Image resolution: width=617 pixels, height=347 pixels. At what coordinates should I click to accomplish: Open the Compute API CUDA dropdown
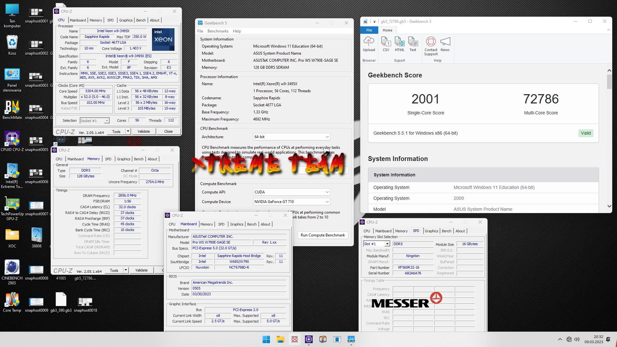[x=291, y=192]
